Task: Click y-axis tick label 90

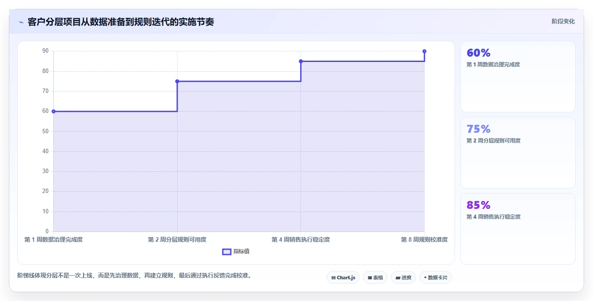Action: (45, 51)
